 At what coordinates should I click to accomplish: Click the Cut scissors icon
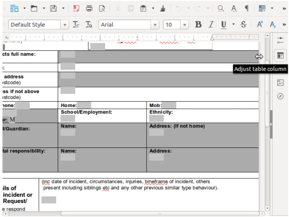(x=118, y=8)
